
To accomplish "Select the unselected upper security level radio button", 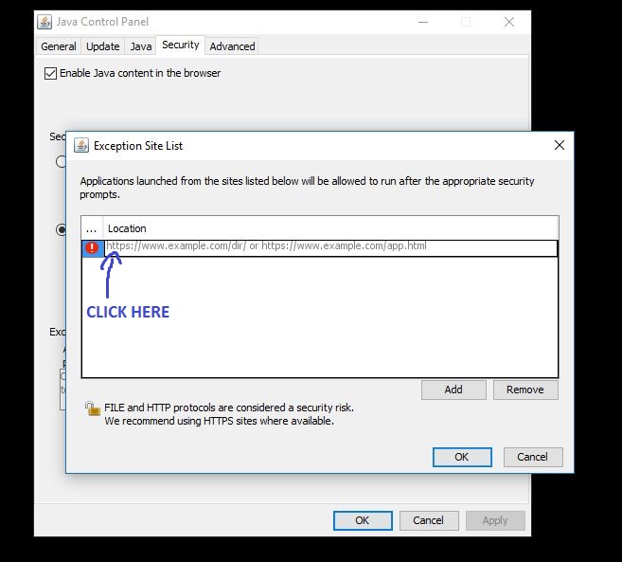I will 62,162.
